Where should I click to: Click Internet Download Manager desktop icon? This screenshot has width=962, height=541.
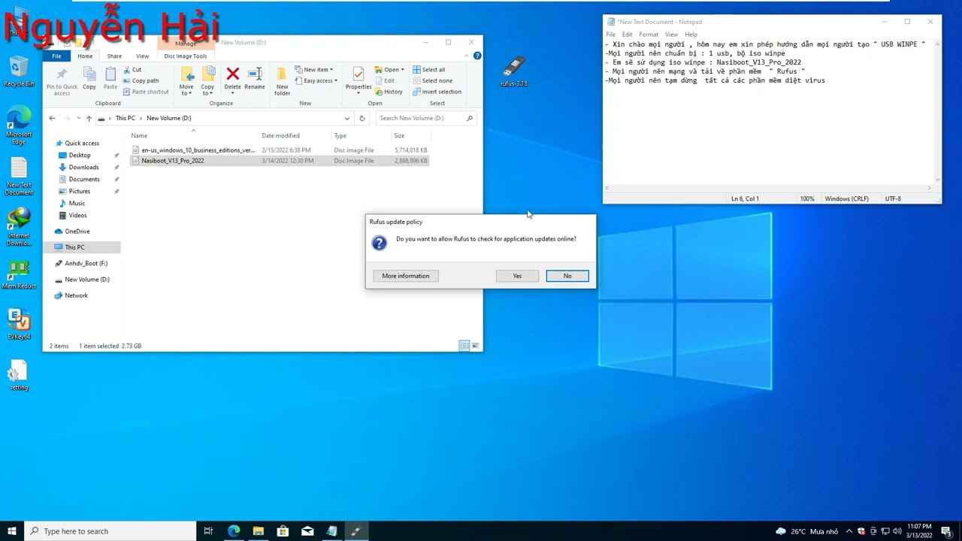[x=19, y=227]
